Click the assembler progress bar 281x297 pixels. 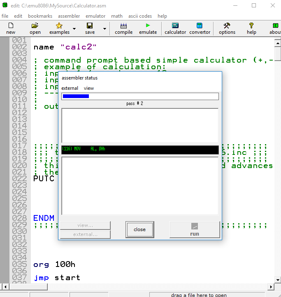coord(140,96)
